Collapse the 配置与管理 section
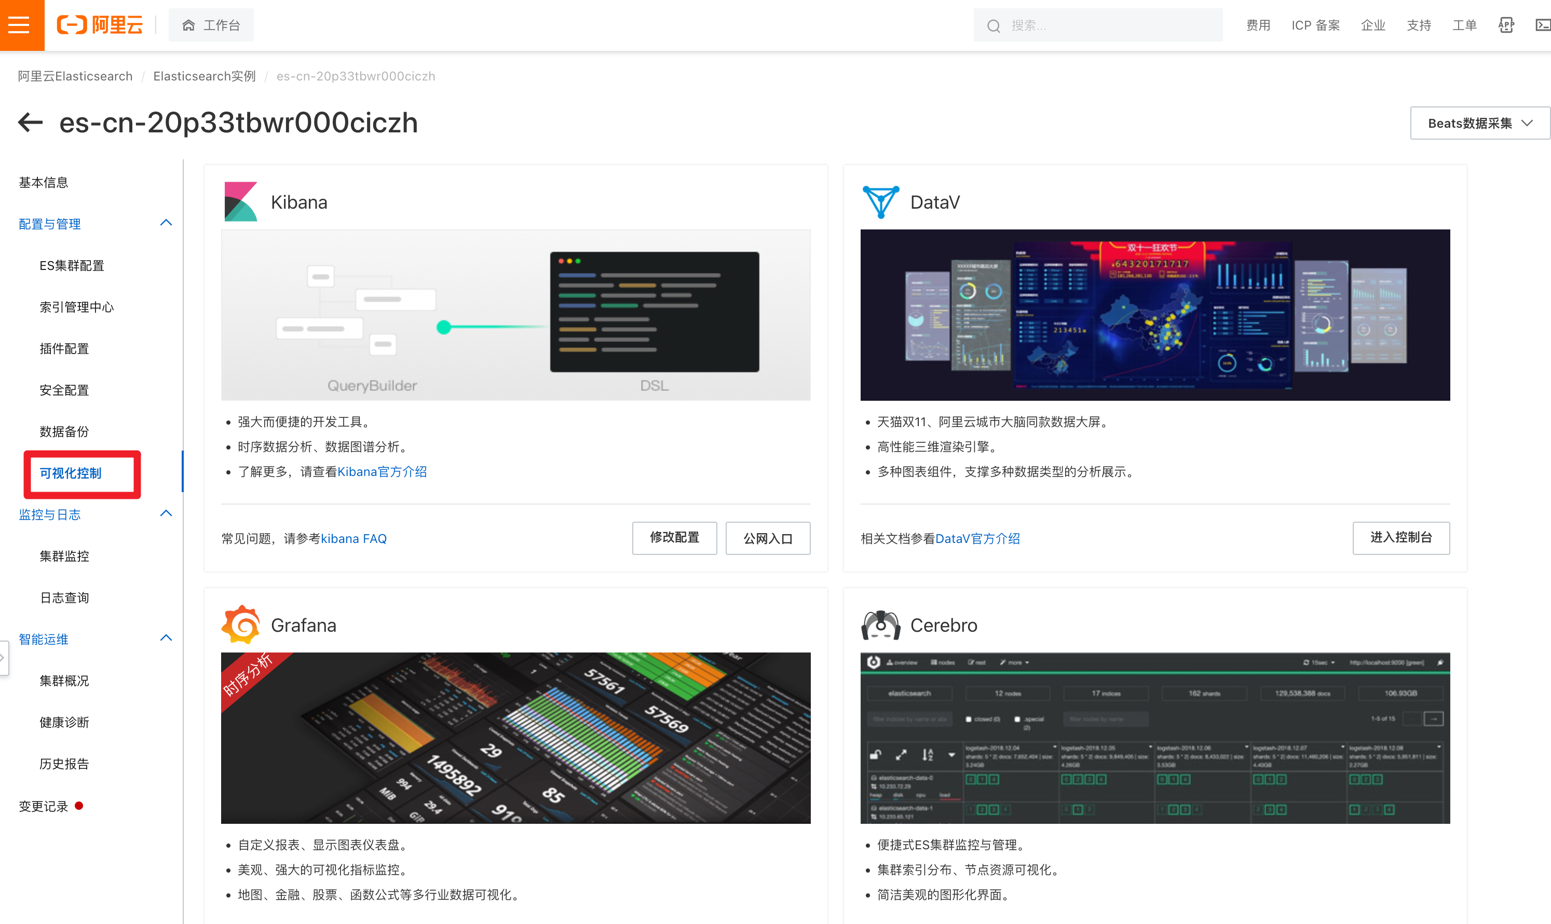 pyautogui.click(x=166, y=223)
